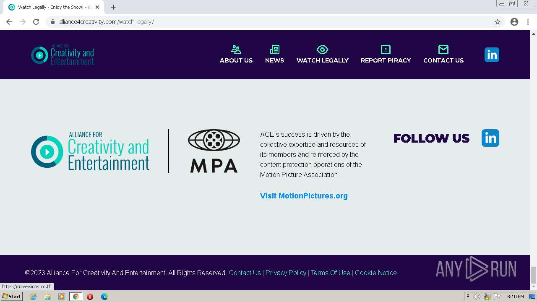This screenshot has height=302, width=537.
Task: Open the CONTACT US menu item
Action: tap(443, 60)
